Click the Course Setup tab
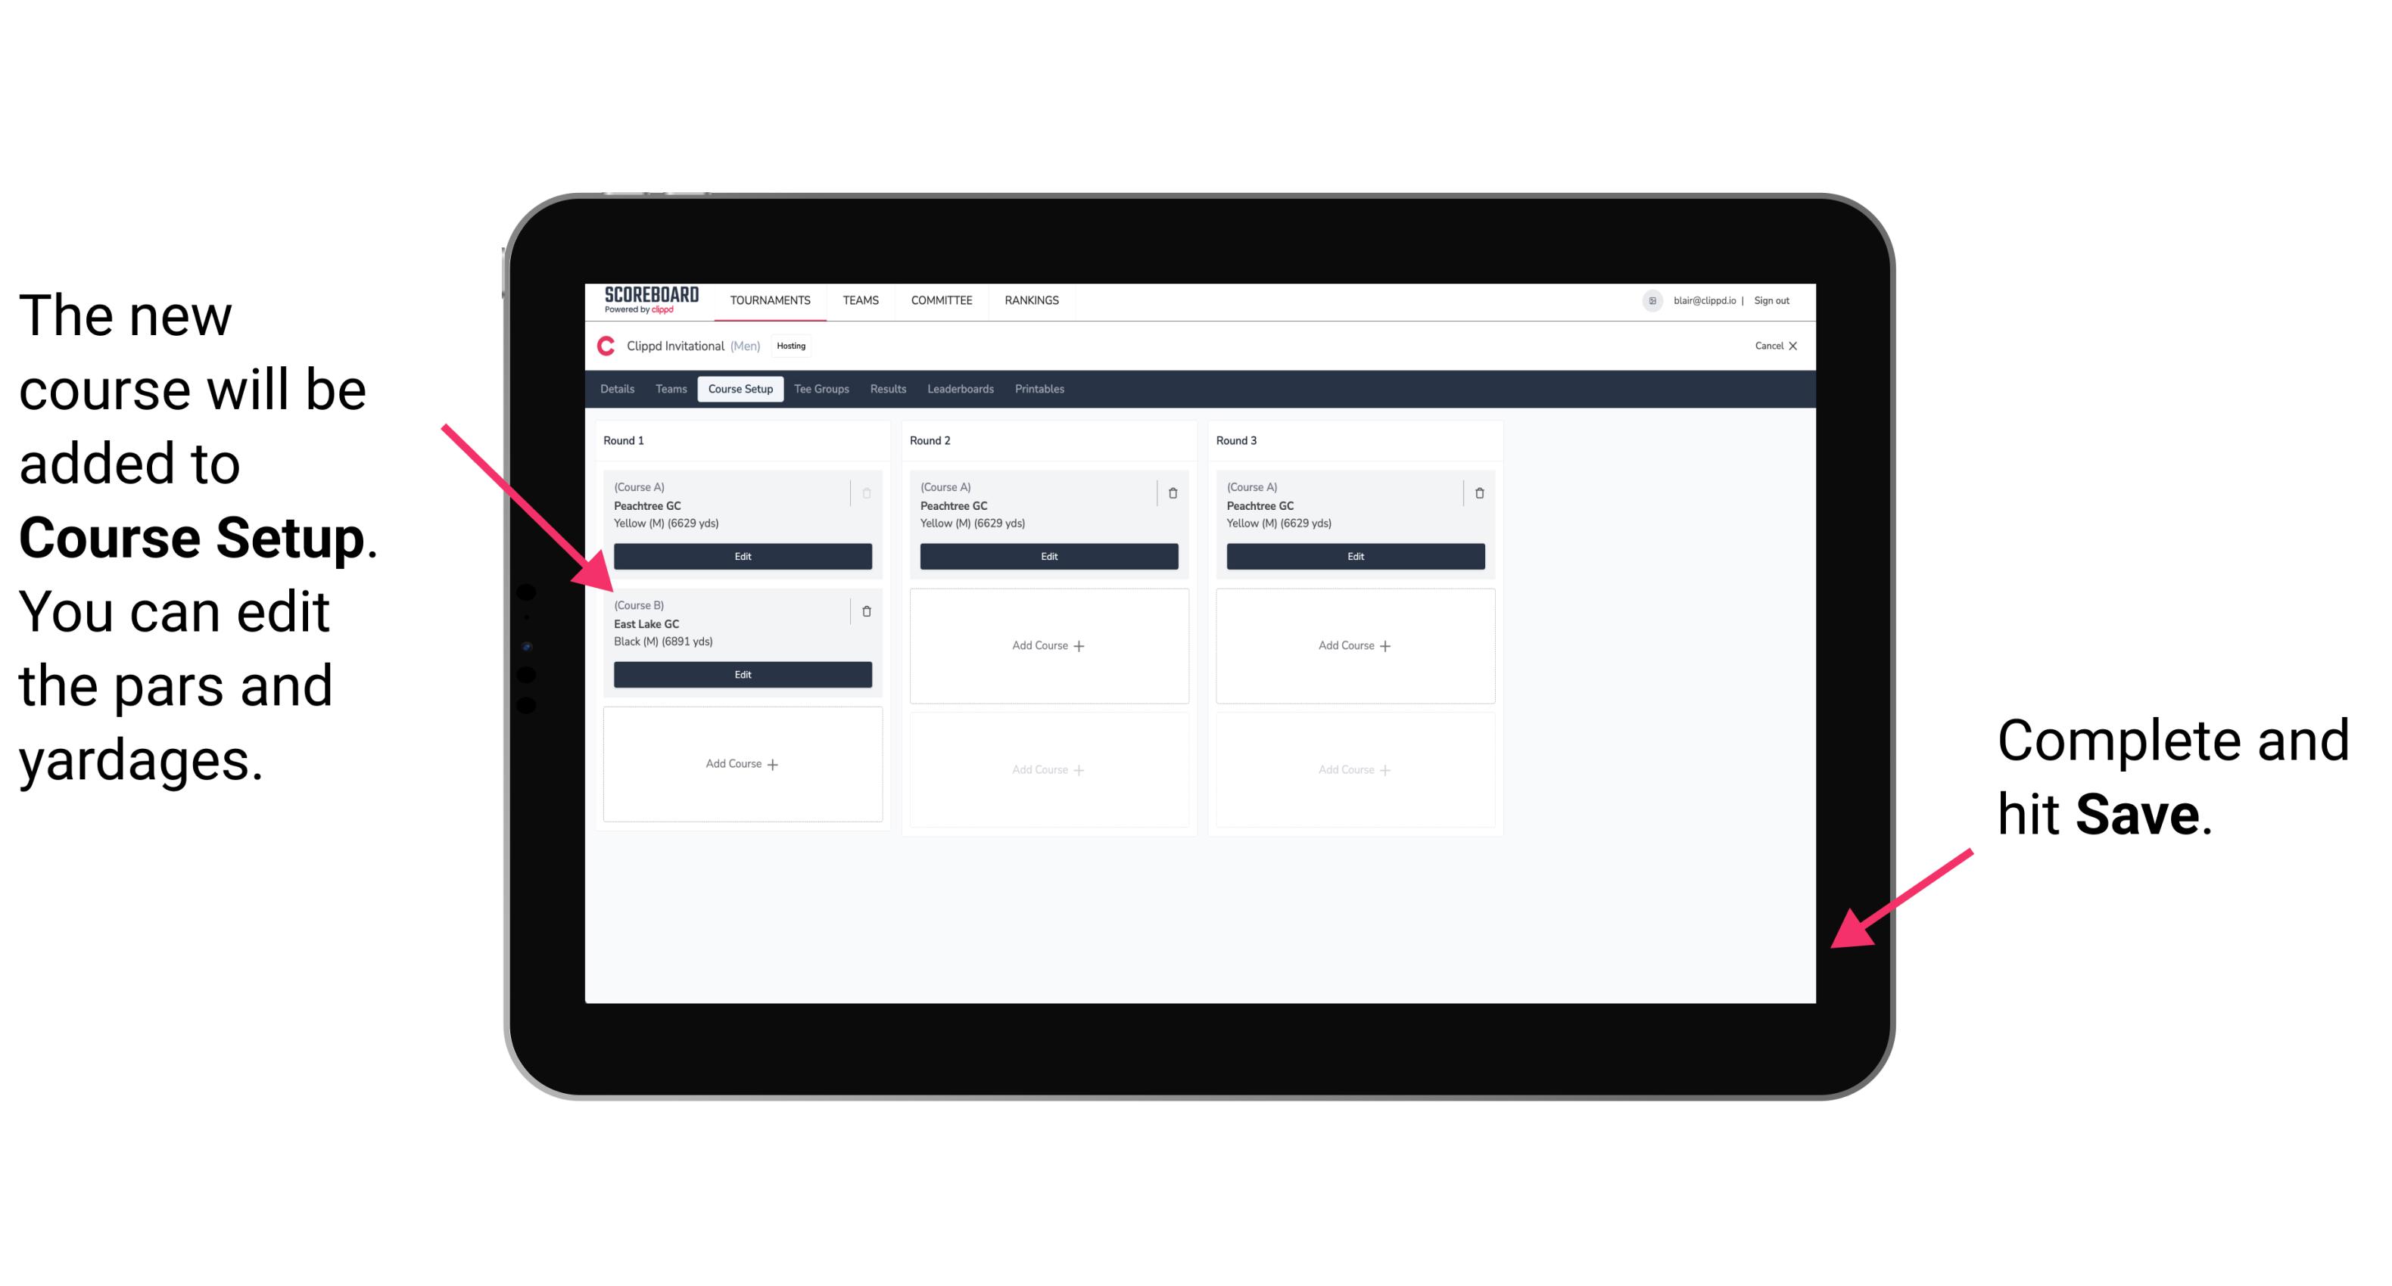 [x=738, y=388]
